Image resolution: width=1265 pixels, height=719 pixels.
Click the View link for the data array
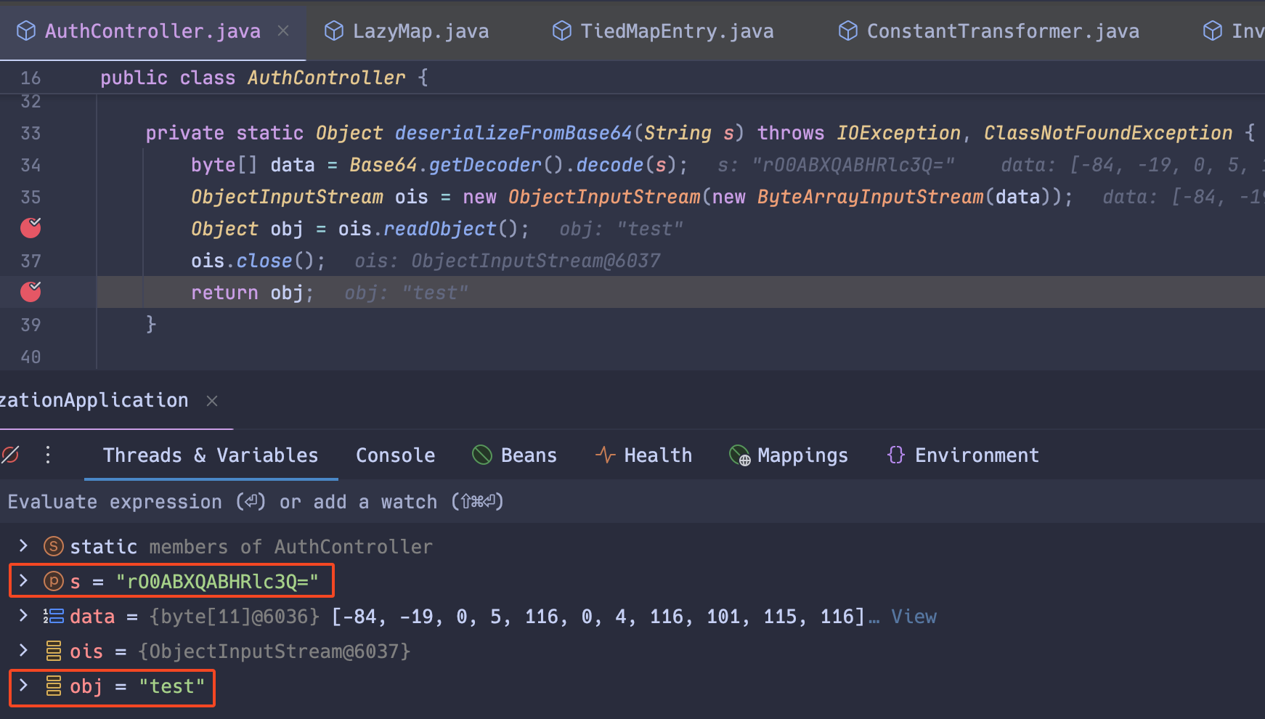click(x=914, y=616)
